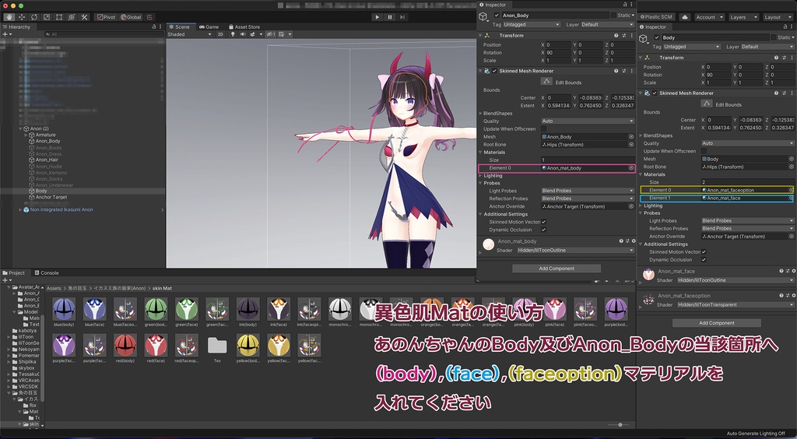Select the Move tool
The height and width of the screenshot is (439, 797).
point(21,17)
